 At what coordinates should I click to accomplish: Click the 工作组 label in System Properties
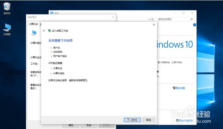tap(34, 63)
